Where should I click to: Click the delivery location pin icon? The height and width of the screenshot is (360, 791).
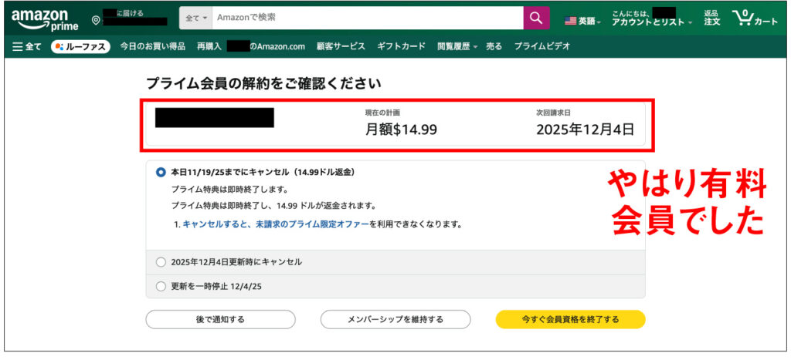coord(95,19)
